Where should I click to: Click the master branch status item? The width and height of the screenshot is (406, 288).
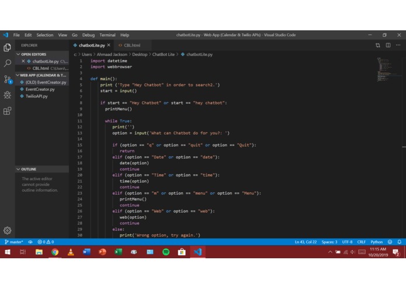13,242
